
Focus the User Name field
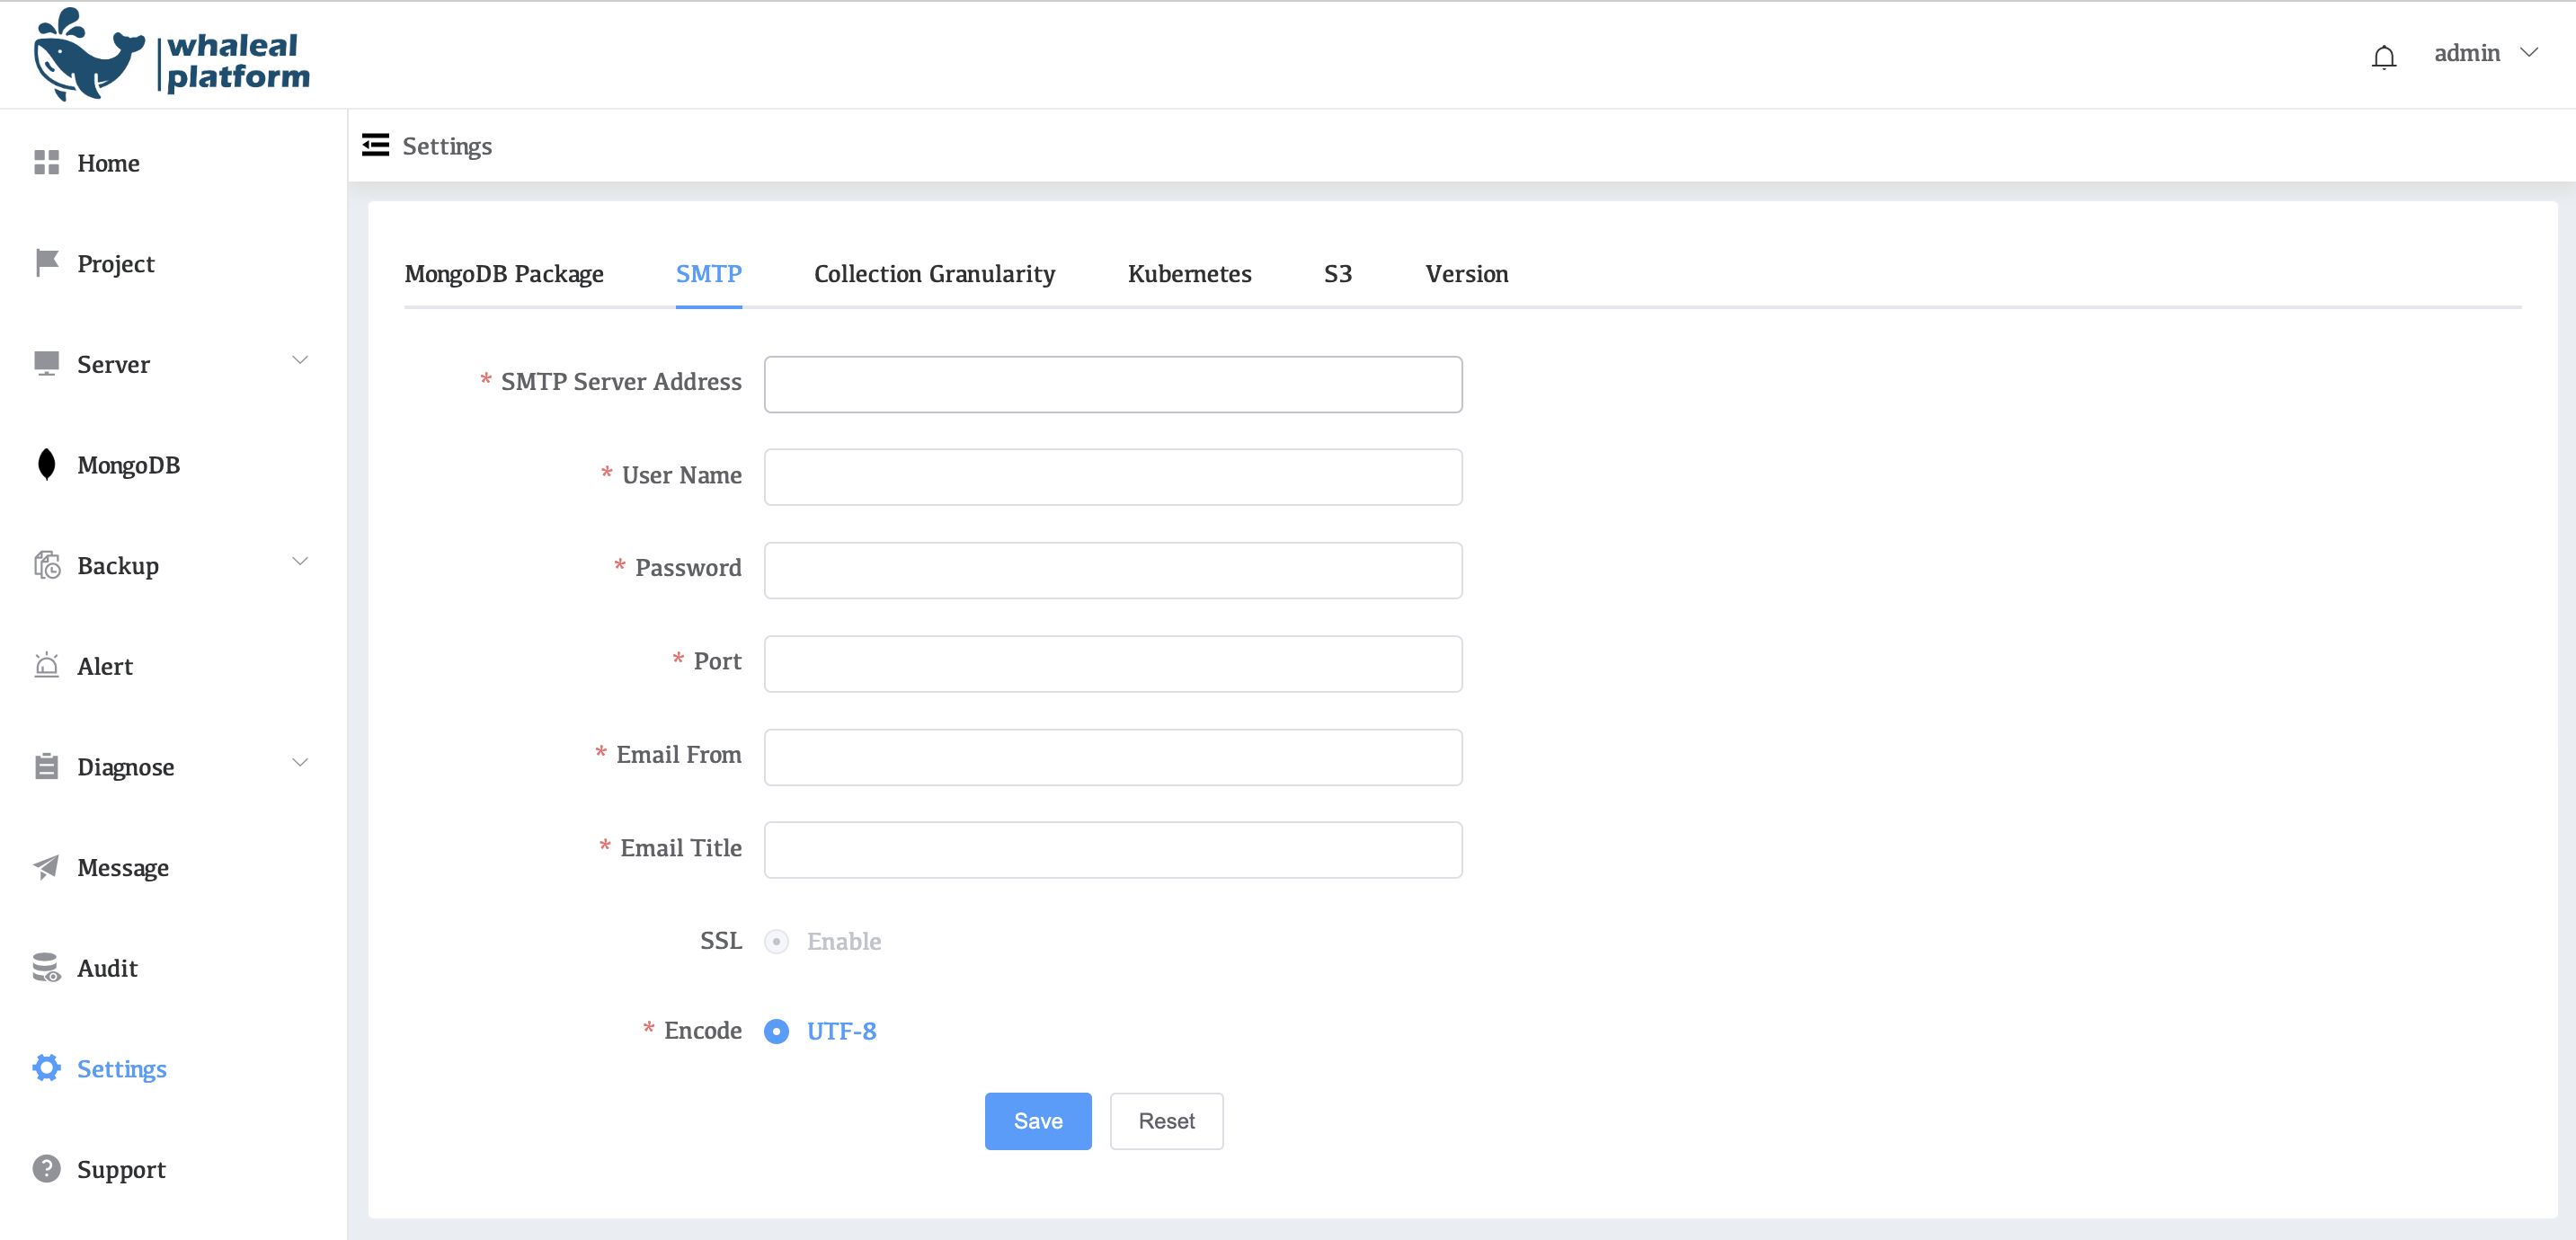[x=1113, y=477]
